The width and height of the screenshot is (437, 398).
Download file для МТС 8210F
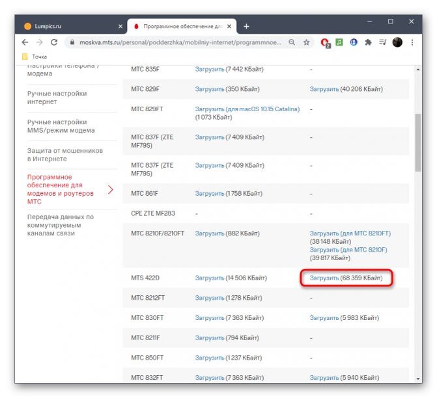coord(348,250)
